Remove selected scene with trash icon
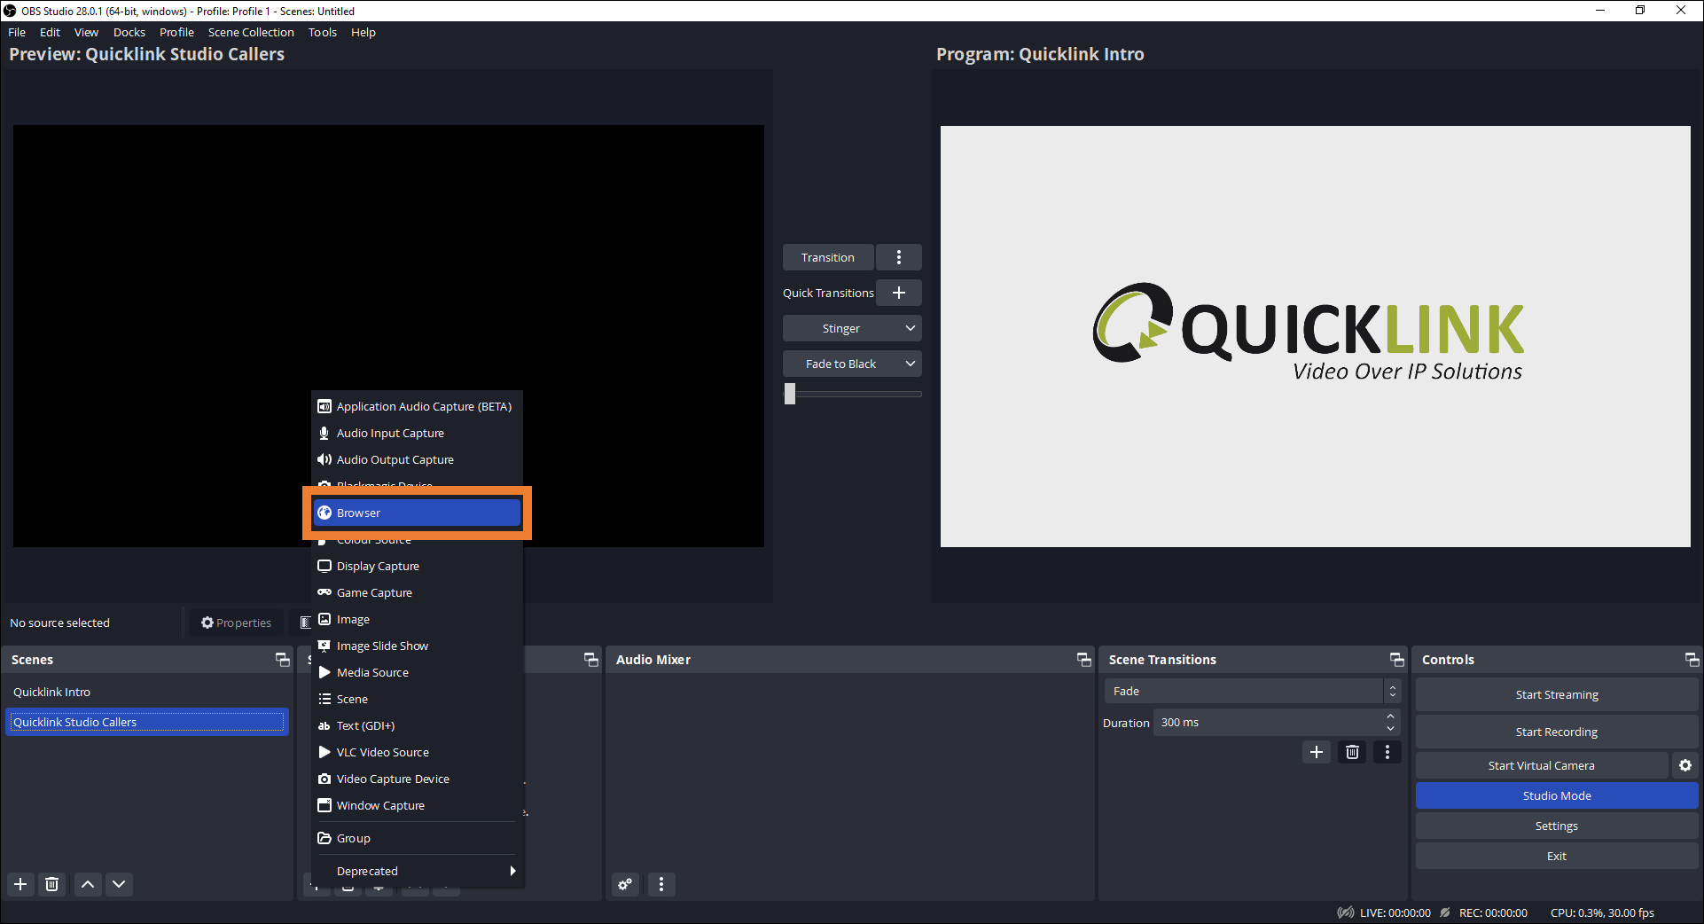1704x924 pixels. (52, 884)
